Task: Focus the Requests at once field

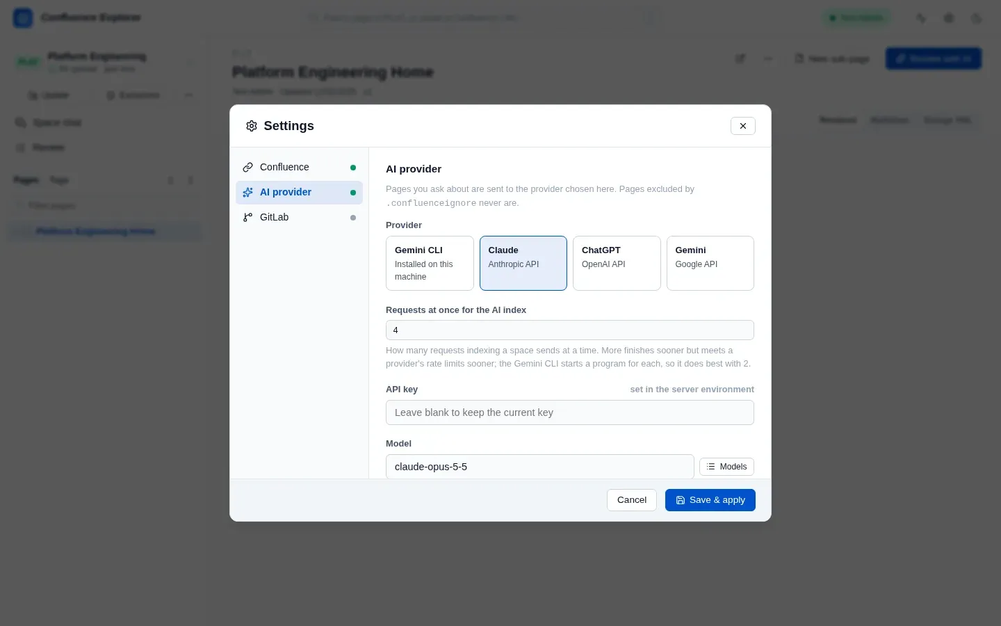Action: coord(569,330)
